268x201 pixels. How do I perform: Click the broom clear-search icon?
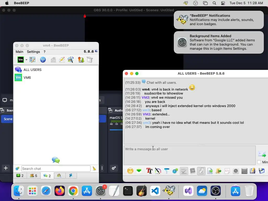point(94,169)
